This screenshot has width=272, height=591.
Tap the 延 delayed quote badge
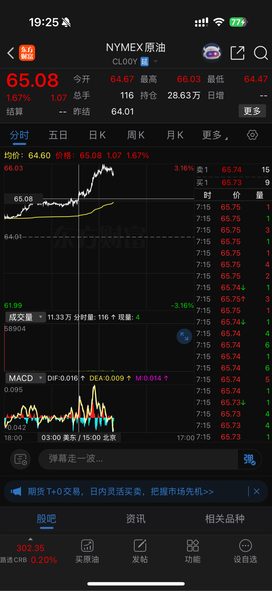tap(144, 62)
